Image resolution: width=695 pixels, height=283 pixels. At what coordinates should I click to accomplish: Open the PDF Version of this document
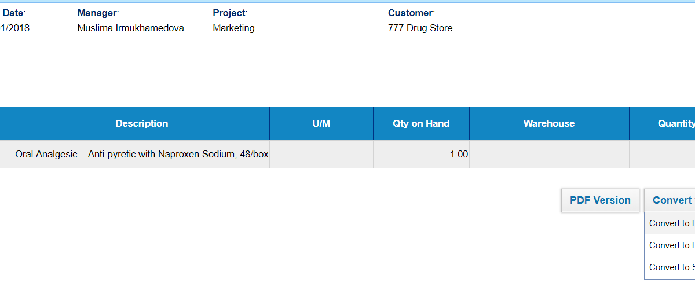point(600,200)
